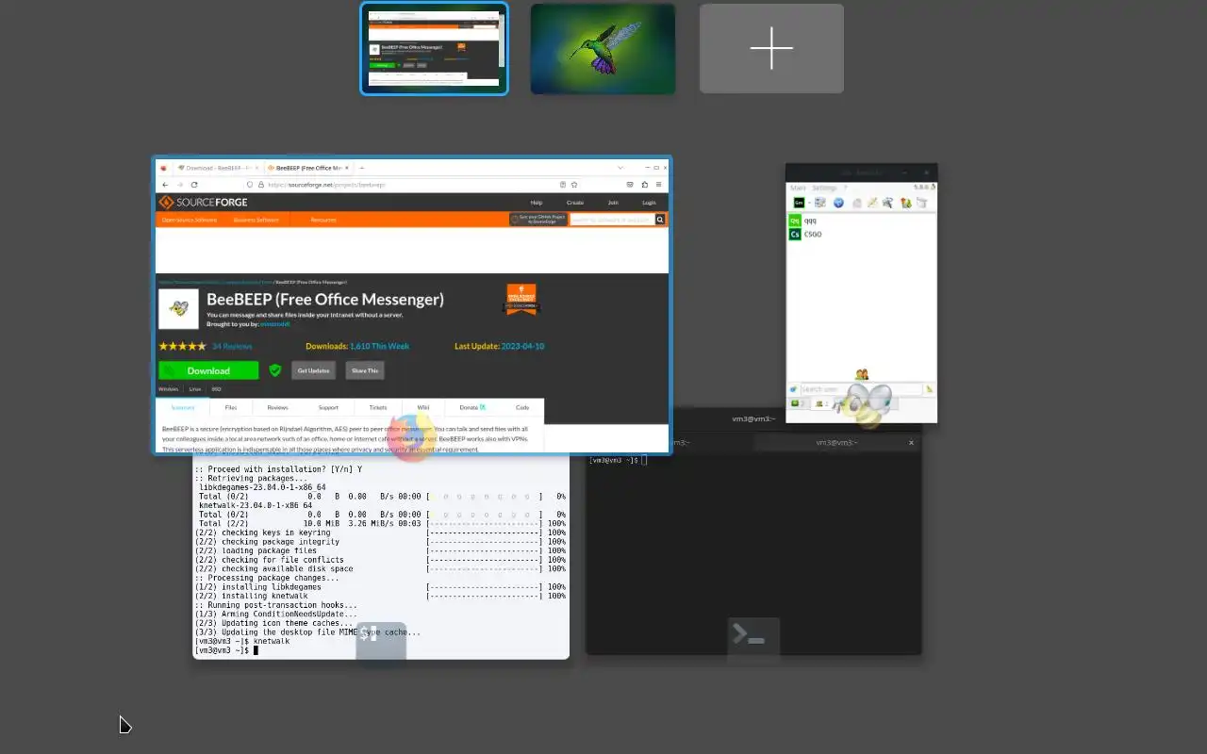This screenshot has height=754, width=1207.
Task: Open the Create link on SourceForge
Action: (x=575, y=203)
